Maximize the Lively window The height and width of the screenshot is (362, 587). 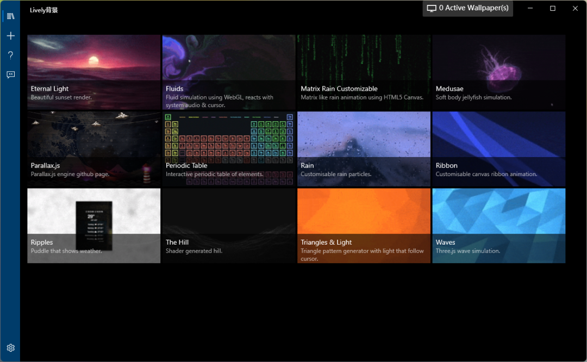(x=553, y=8)
